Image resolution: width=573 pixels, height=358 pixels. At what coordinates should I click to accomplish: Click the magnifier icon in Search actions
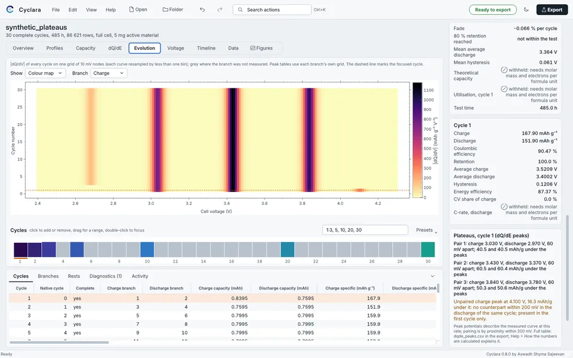240,10
